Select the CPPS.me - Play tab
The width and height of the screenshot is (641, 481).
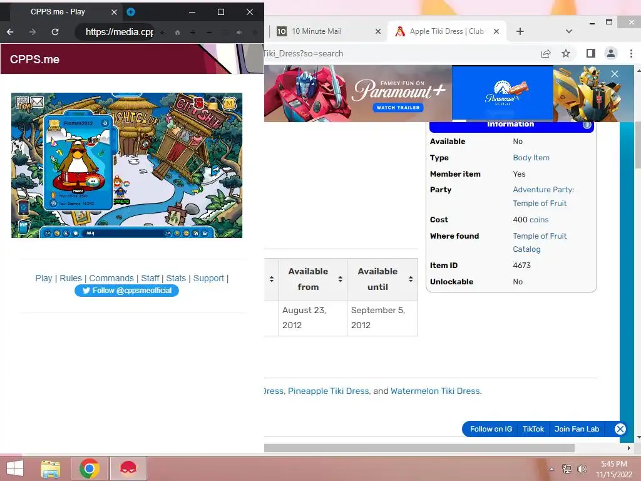coord(65,12)
